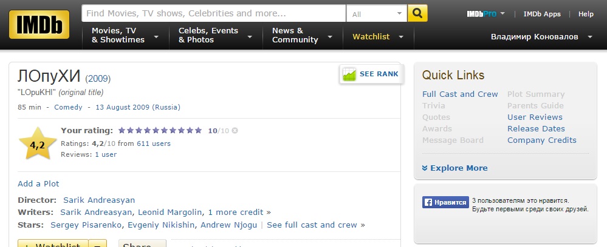Click the Explore More double-chevron icon
607x247 pixels.
[x=425, y=168]
